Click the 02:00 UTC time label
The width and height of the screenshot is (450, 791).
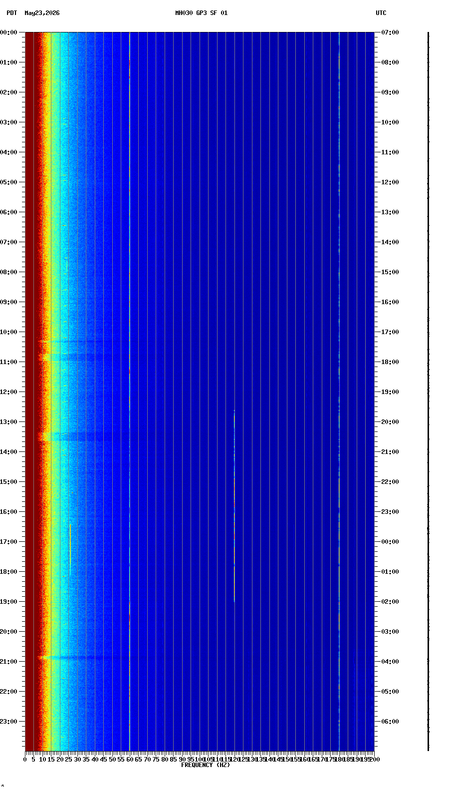click(390, 602)
